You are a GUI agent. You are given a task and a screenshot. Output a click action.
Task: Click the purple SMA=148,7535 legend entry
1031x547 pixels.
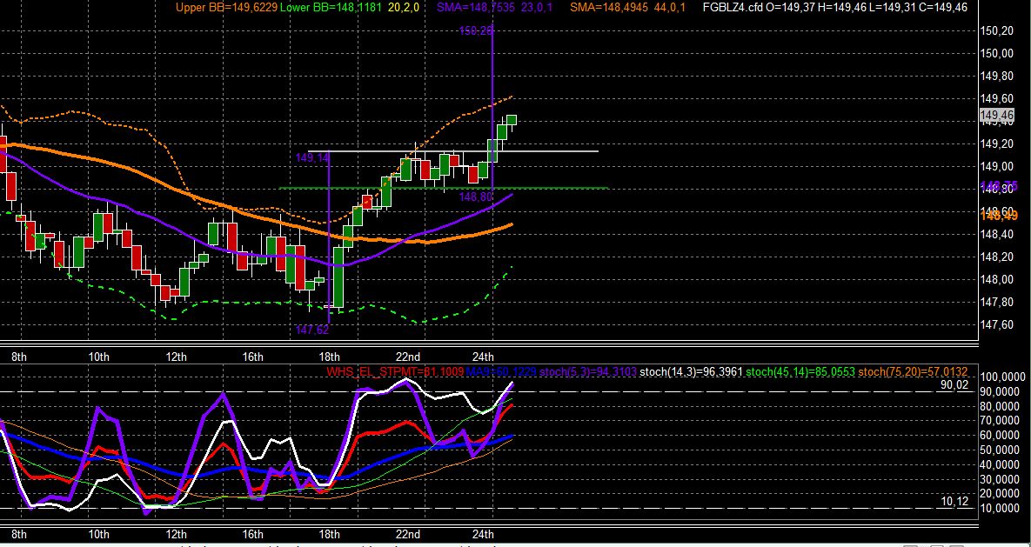coord(478,8)
